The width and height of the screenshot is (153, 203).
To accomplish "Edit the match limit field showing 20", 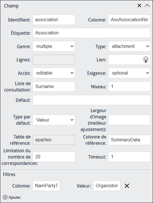I will 54,157.
